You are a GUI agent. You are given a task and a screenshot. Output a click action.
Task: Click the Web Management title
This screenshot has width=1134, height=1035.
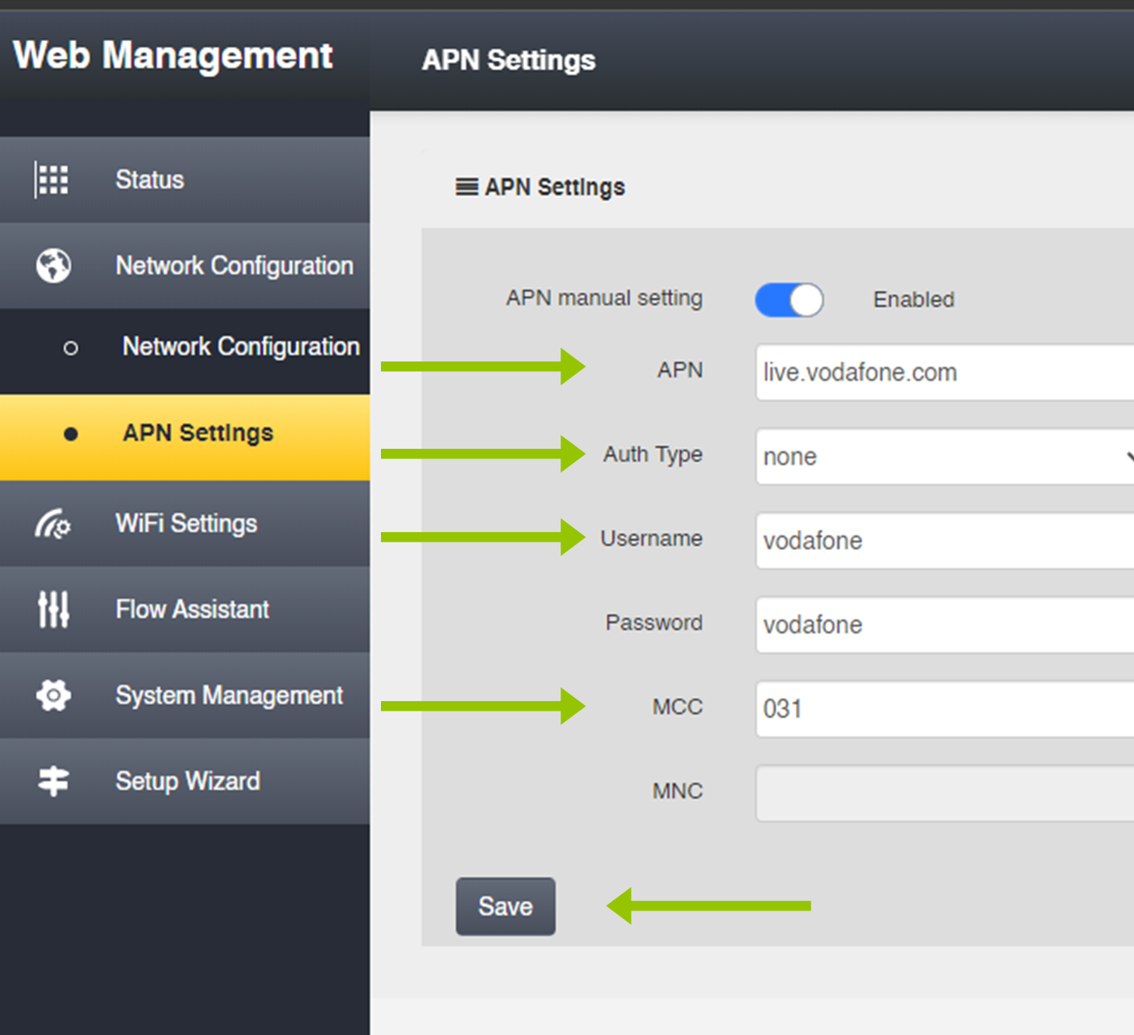click(173, 56)
